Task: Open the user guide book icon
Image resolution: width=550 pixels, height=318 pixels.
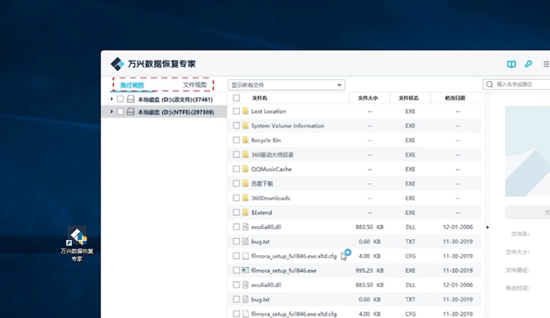Action: click(512, 64)
